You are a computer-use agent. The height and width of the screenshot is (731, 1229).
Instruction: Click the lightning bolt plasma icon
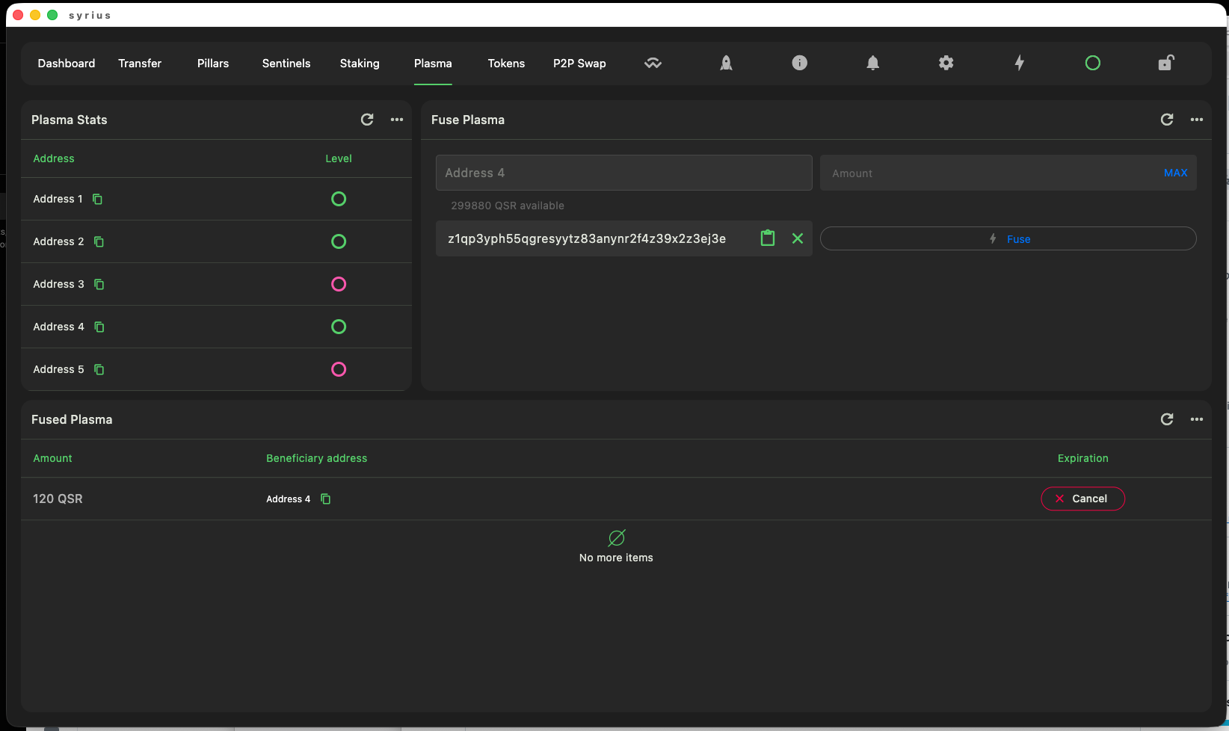pos(1019,63)
